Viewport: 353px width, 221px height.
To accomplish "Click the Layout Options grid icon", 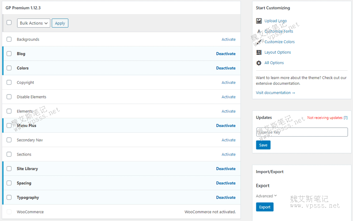I will [259, 52].
